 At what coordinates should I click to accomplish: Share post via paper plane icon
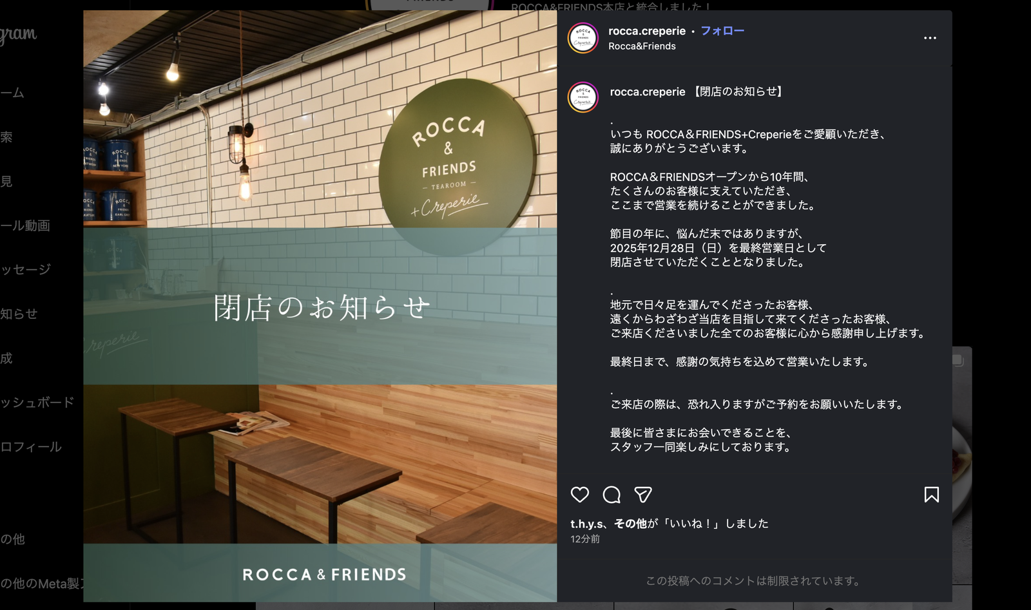click(643, 495)
